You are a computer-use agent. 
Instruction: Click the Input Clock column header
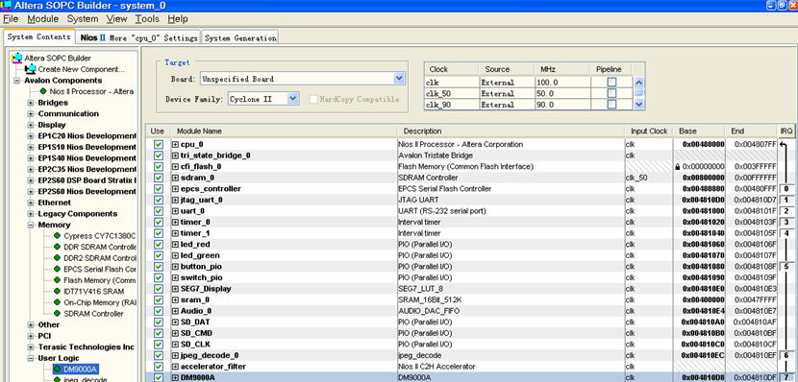point(649,131)
